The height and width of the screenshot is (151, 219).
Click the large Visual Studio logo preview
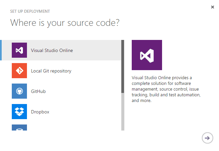tap(147, 55)
